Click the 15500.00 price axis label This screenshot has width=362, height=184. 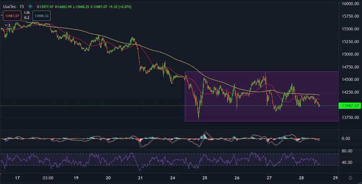pos(350,29)
